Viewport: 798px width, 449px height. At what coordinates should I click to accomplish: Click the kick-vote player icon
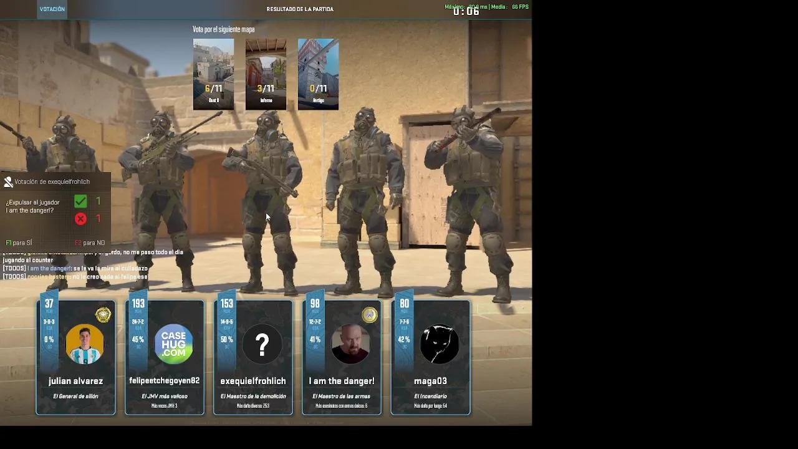tap(8, 182)
